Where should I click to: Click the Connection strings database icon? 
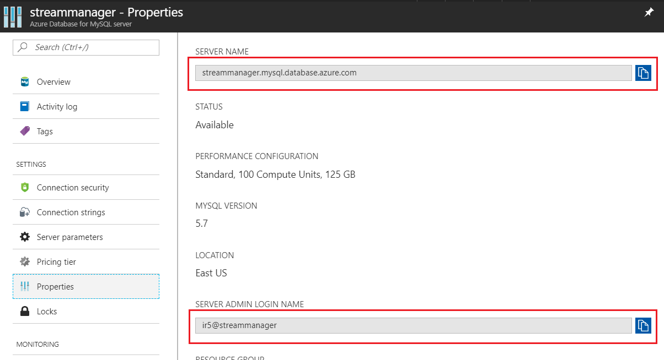pos(25,212)
